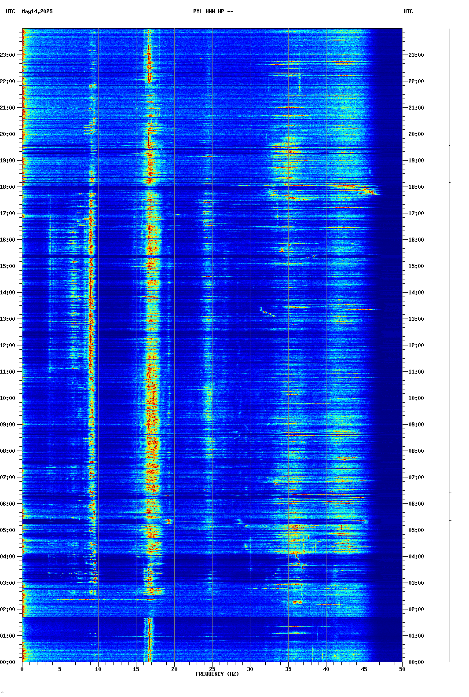Click the left axis "12:00" time label
Image resolution: width=469 pixels, height=697 pixels.
(7, 345)
